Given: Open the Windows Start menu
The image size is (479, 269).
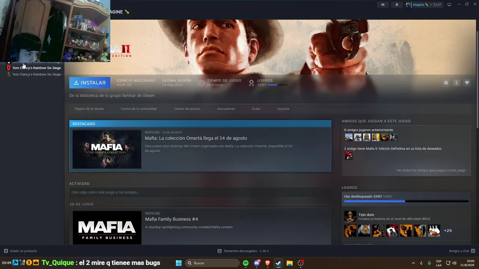Looking at the screenshot, I should [x=179, y=263].
